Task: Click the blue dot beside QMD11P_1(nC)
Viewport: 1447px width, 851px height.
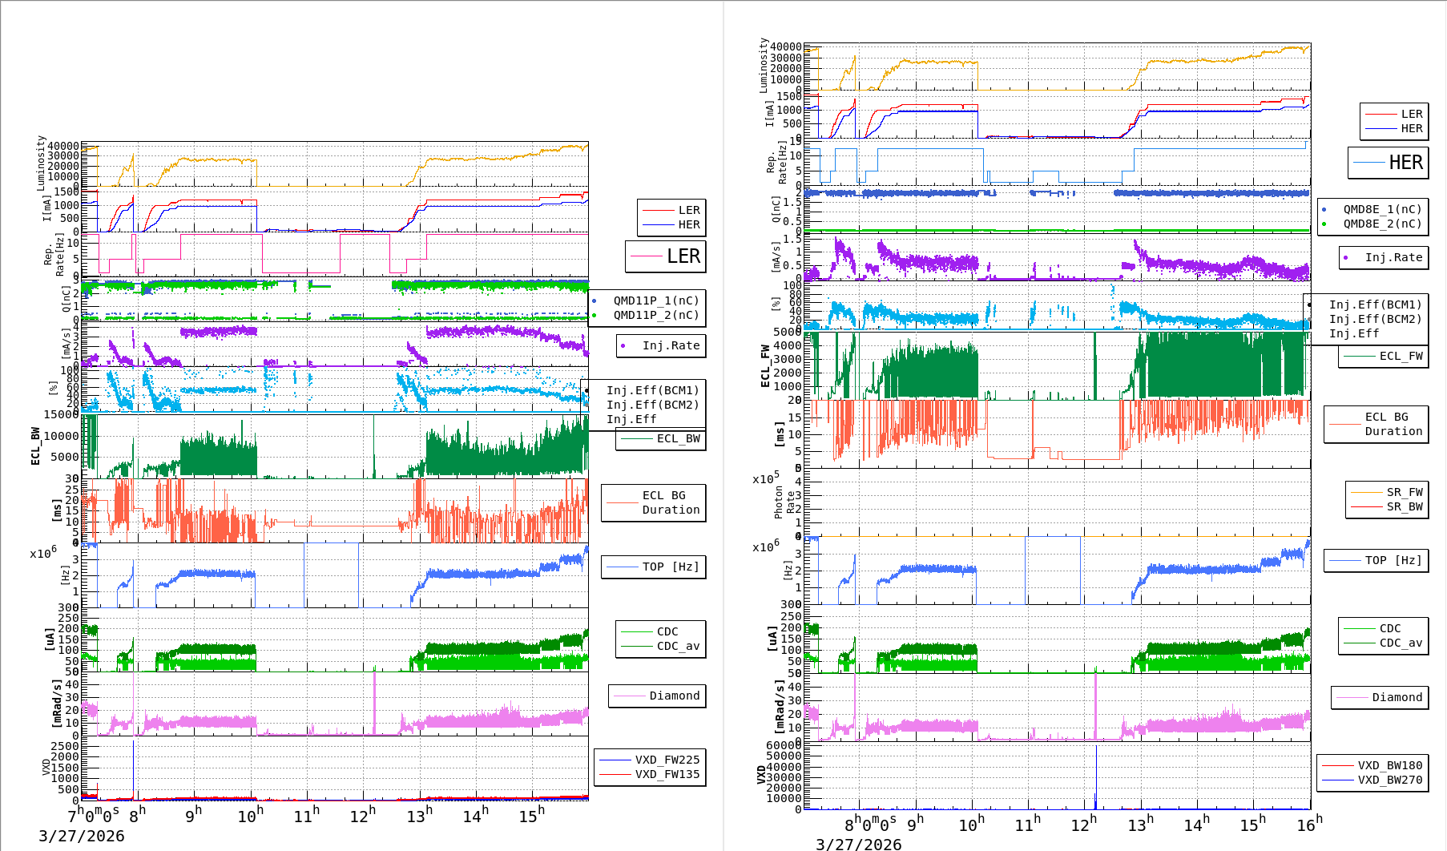Action: point(594,301)
